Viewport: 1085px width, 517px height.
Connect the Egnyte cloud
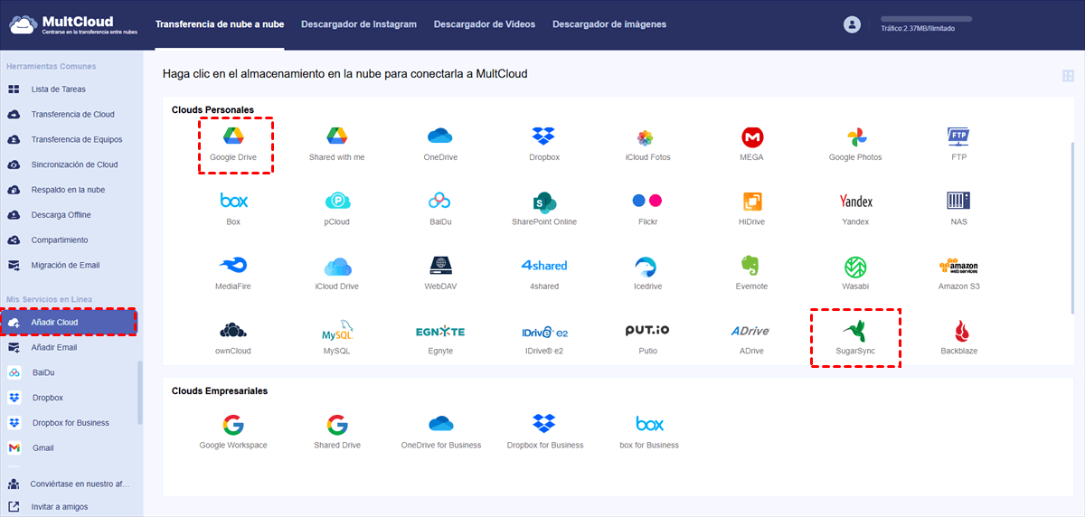pos(439,338)
